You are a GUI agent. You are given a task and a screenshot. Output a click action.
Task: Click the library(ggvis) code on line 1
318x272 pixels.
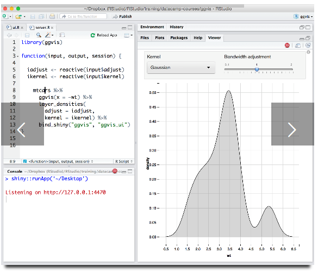[42, 42]
